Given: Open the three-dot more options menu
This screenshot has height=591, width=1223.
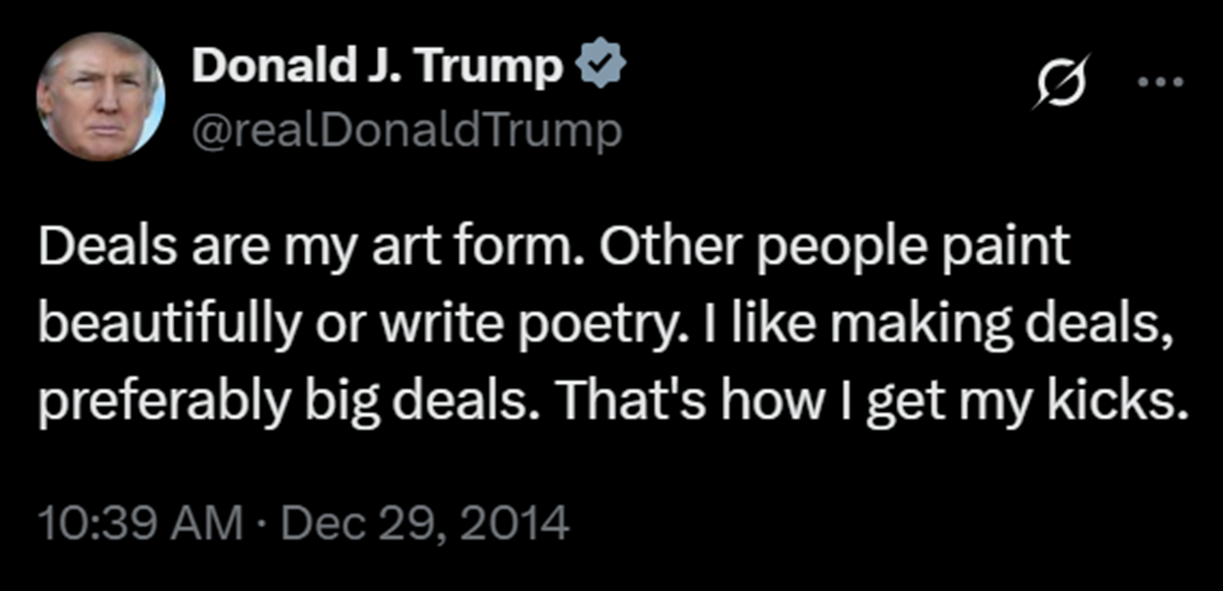Looking at the screenshot, I should (x=1160, y=83).
